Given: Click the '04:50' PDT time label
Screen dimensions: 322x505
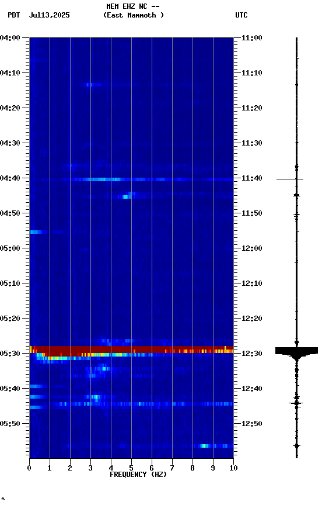Looking at the screenshot, I should [10, 213].
